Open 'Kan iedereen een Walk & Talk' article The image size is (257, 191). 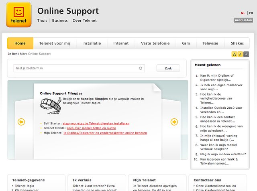(x=219, y=161)
